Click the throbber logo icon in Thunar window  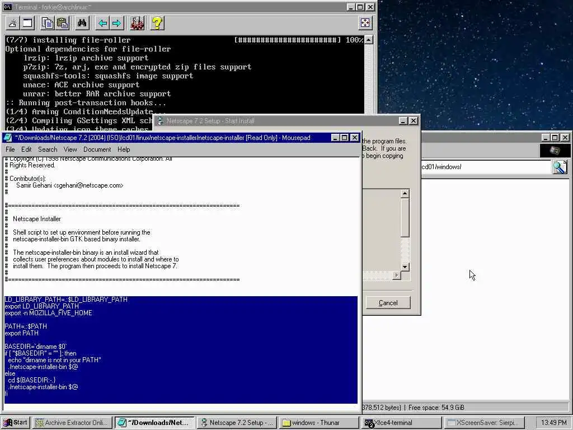pyautogui.click(x=555, y=150)
